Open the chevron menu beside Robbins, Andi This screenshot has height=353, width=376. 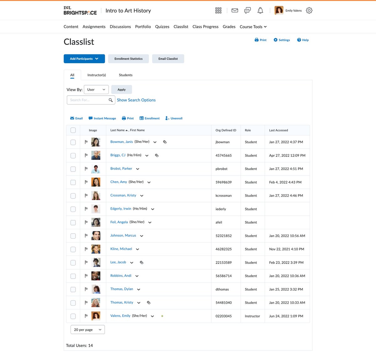click(137, 276)
